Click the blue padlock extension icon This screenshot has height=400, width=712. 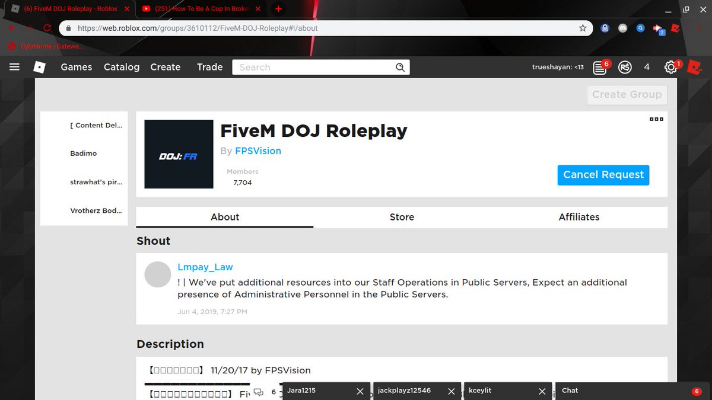pos(605,28)
